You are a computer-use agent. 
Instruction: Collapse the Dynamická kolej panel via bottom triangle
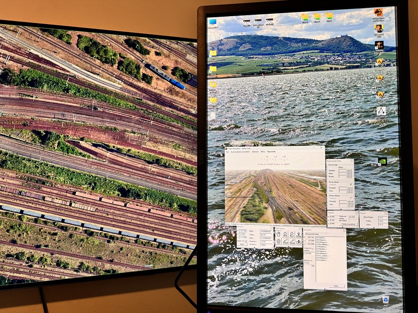click(341, 209)
